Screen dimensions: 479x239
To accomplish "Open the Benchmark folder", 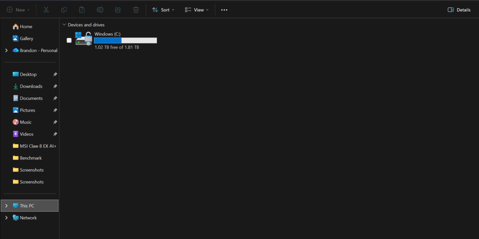I will (x=27, y=158).
